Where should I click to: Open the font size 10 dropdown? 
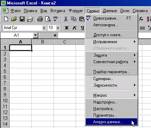click(58, 28)
